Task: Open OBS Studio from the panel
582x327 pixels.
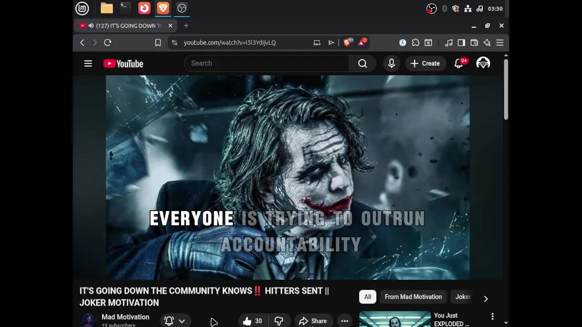Action: click(182, 8)
